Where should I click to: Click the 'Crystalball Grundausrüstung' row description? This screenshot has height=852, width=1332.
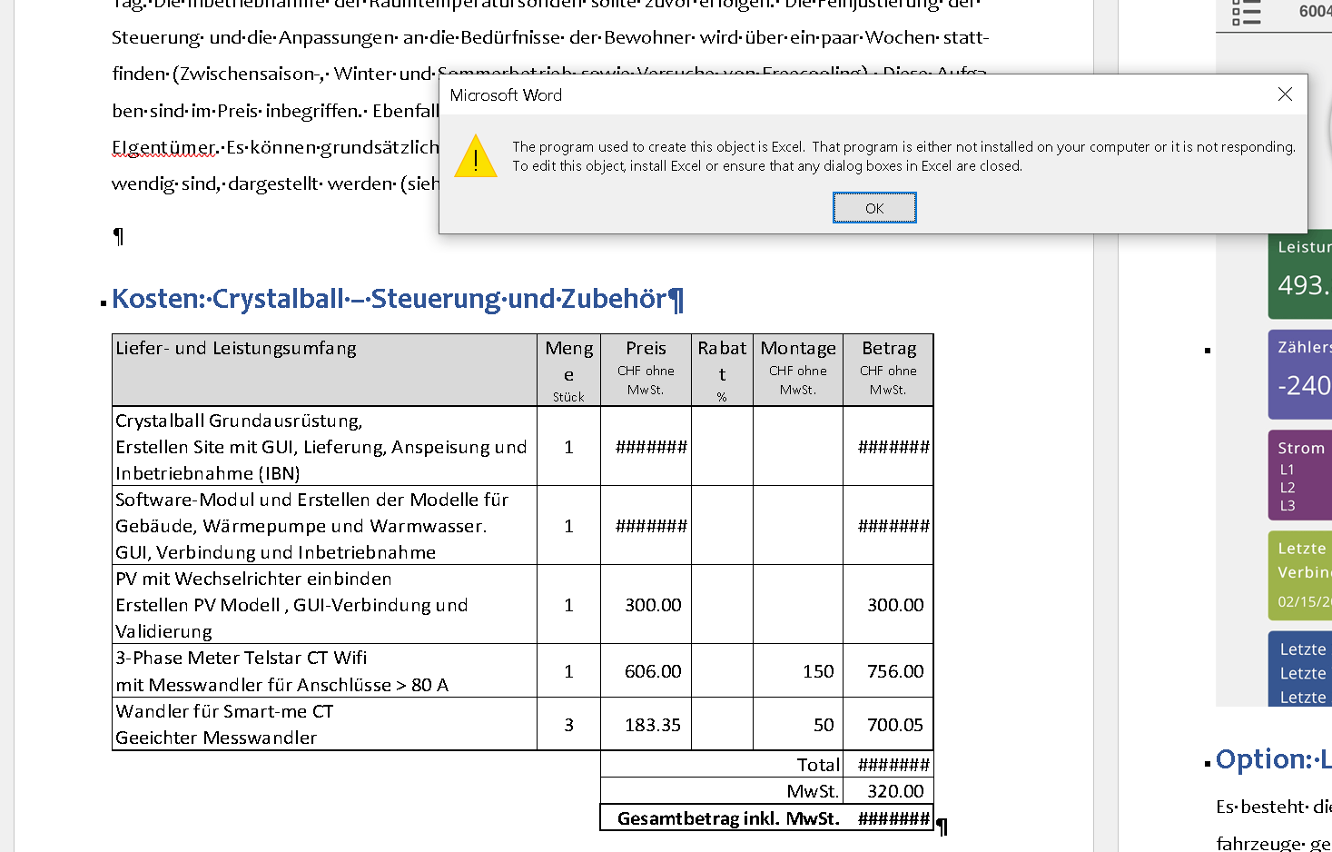pos(324,446)
